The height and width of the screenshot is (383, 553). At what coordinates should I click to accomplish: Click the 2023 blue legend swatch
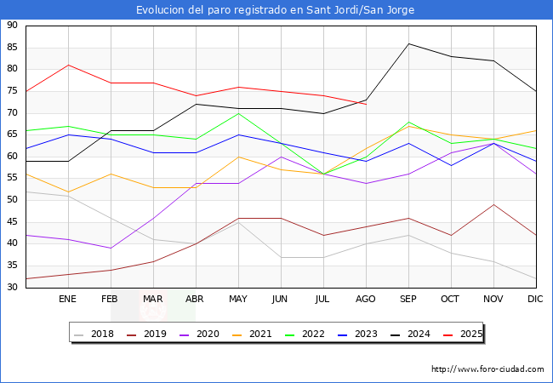(x=343, y=334)
